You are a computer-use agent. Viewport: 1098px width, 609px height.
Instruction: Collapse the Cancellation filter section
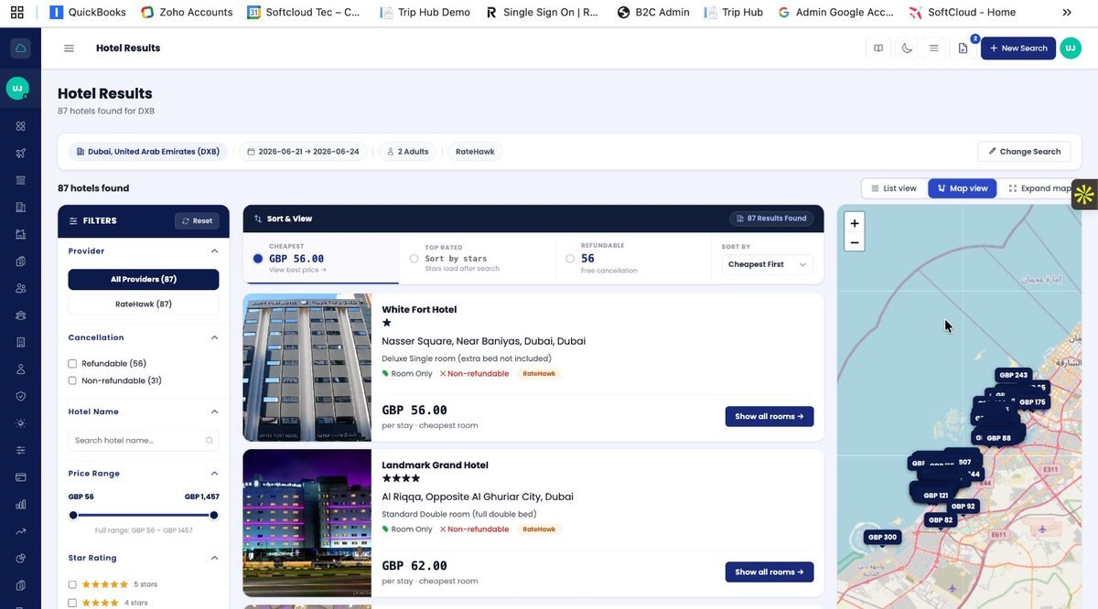coord(215,337)
